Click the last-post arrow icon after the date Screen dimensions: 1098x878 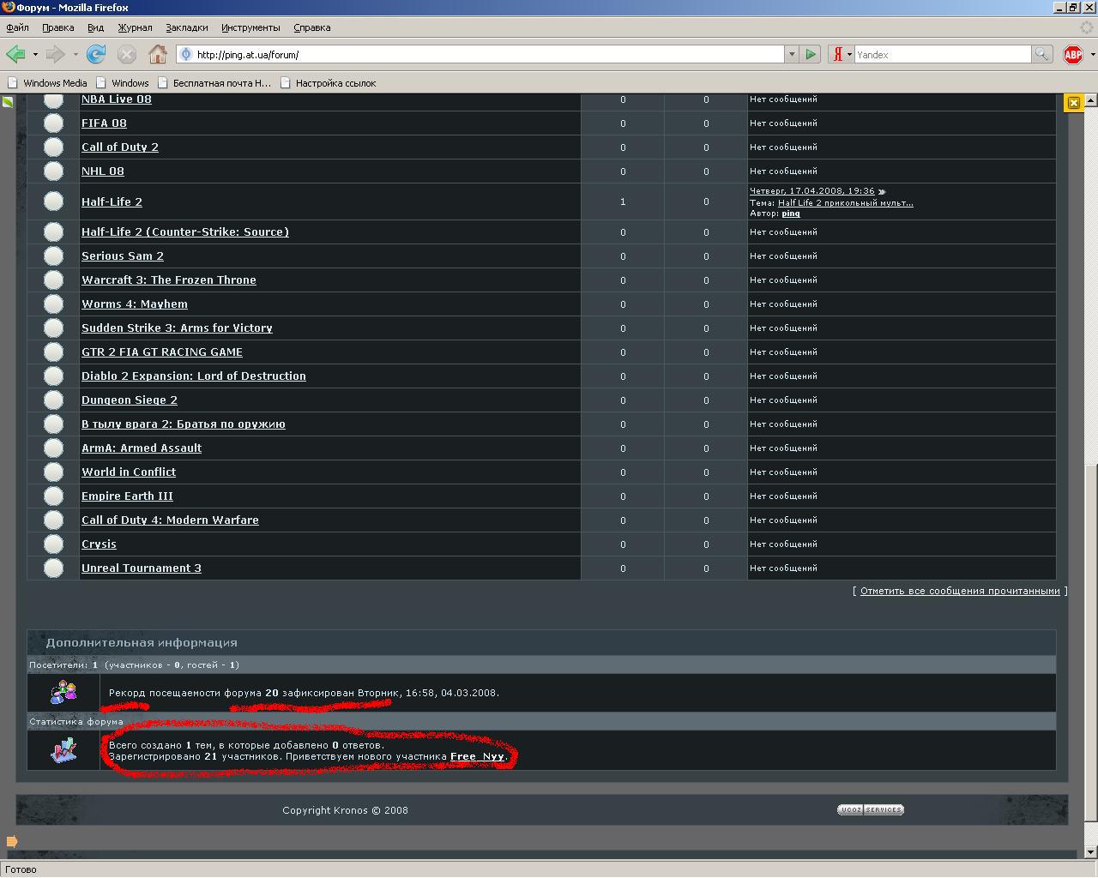click(x=882, y=191)
